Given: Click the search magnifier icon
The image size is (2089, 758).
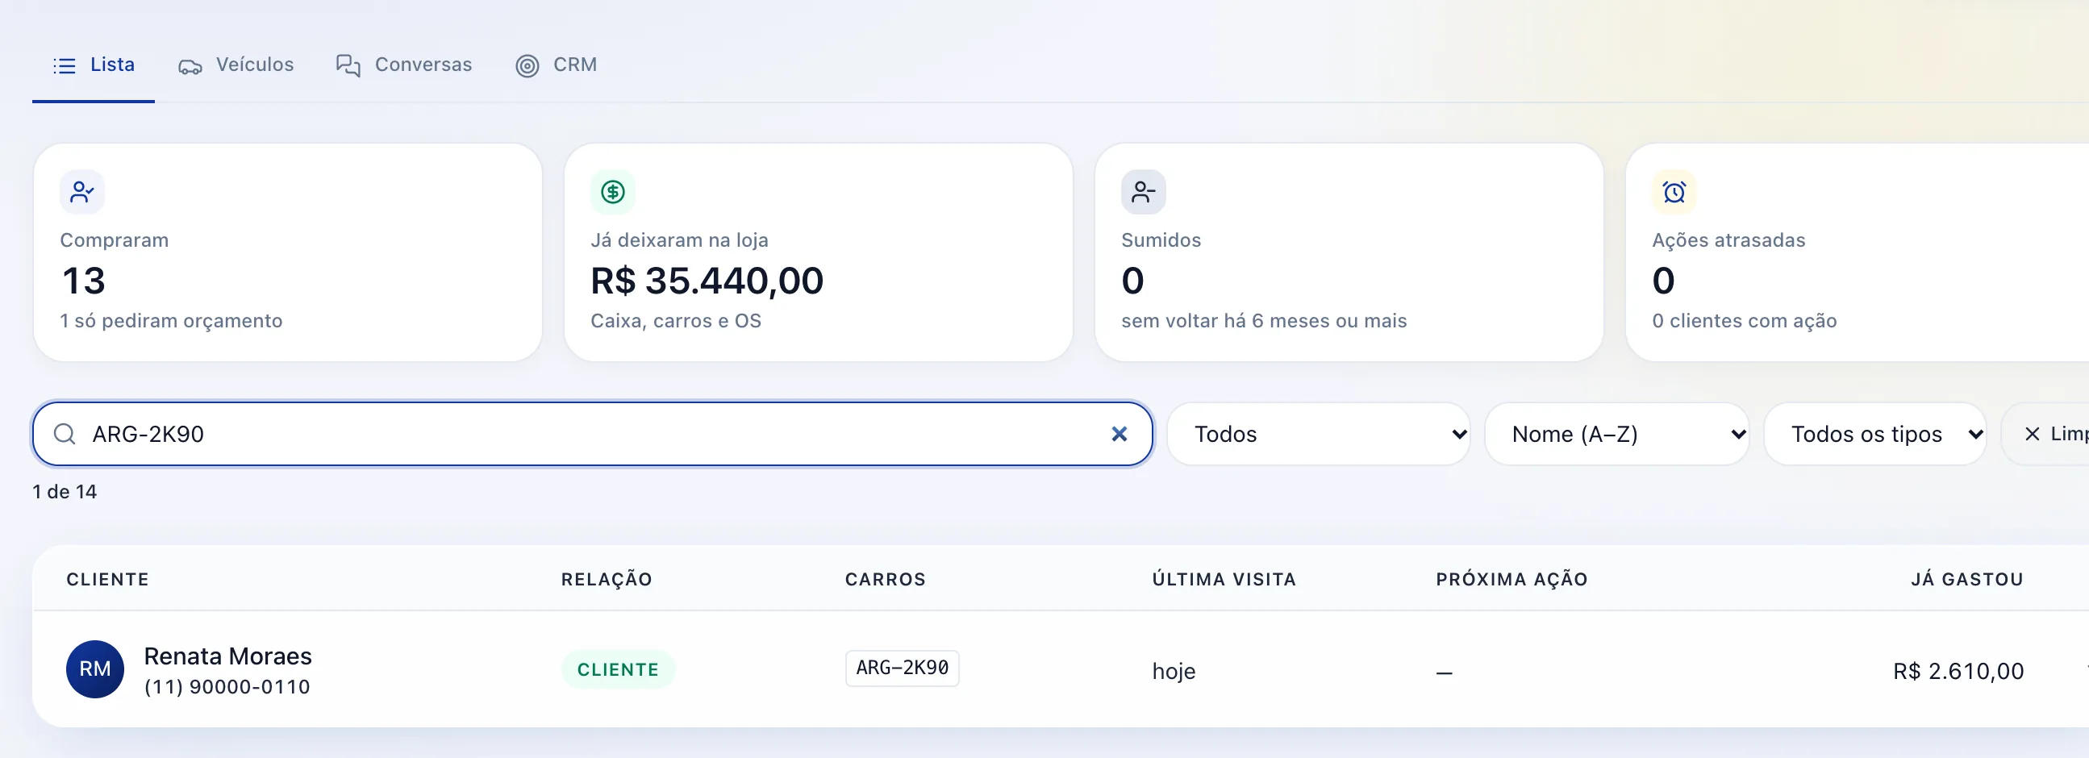Looking at the screenshot, I should 65,435.
